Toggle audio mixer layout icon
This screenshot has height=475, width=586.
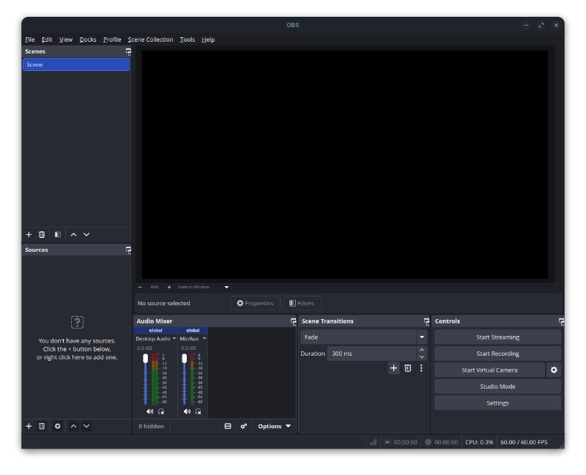tap(228, 426)
